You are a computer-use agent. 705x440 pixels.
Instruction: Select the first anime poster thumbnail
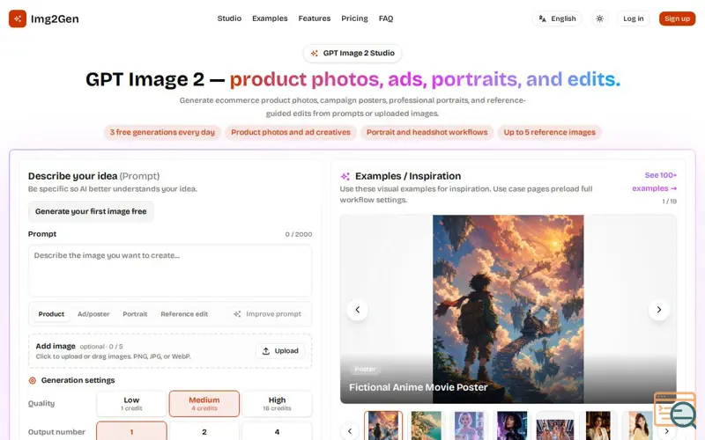(x=383, y=425)
